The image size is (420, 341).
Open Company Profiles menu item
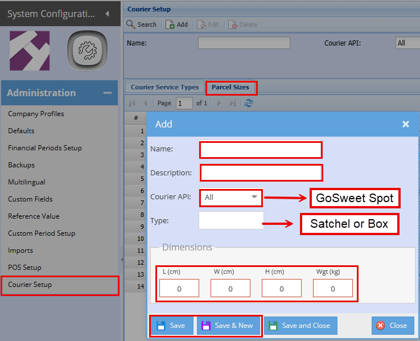(36, 114)
